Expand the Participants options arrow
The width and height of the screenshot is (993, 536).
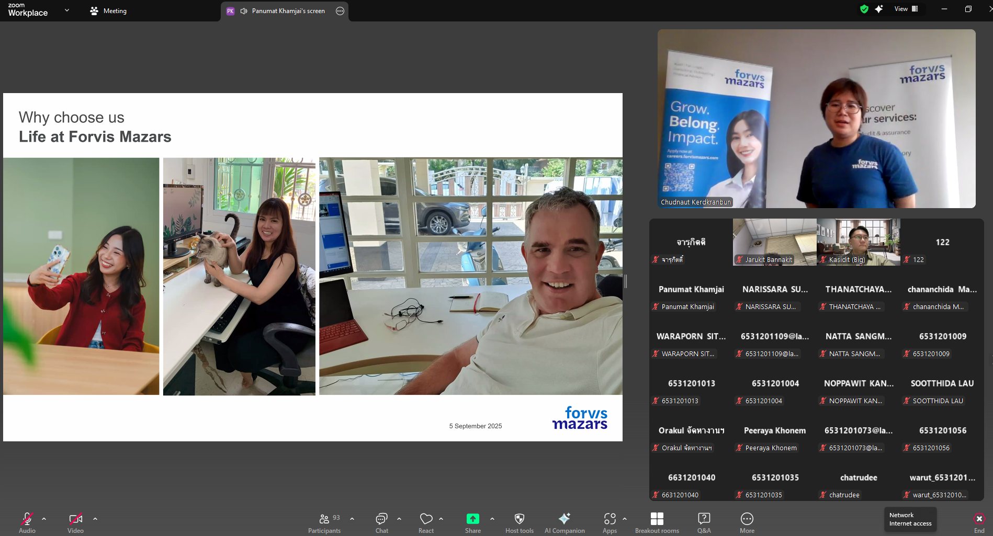(x=352, y=519)
